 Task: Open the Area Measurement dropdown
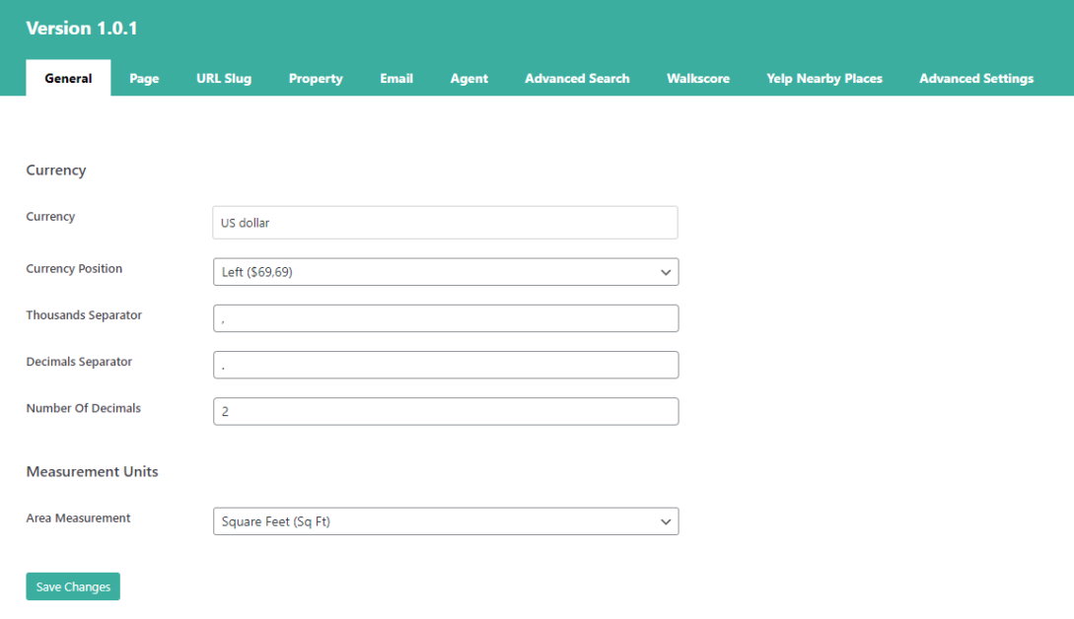pyautogui.click(x=445, y=521)
